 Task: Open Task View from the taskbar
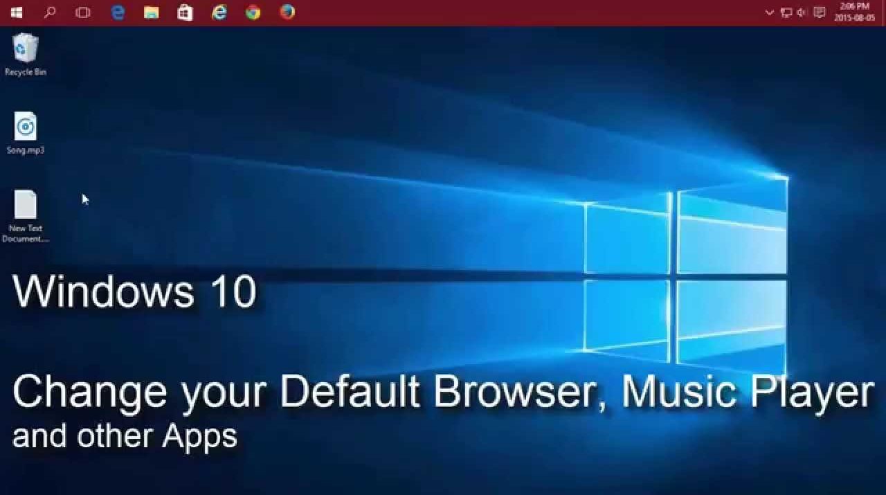(83, 12)
